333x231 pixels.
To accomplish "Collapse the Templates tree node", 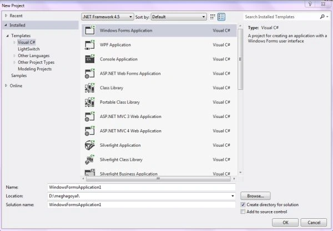I will click(x=7, y=35).
